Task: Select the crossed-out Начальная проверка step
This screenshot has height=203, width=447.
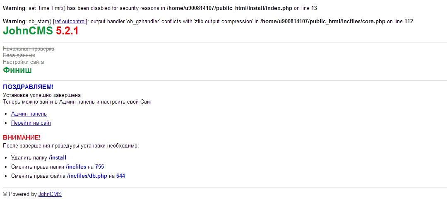Action: pyautogui.click(x=29, y=49)
